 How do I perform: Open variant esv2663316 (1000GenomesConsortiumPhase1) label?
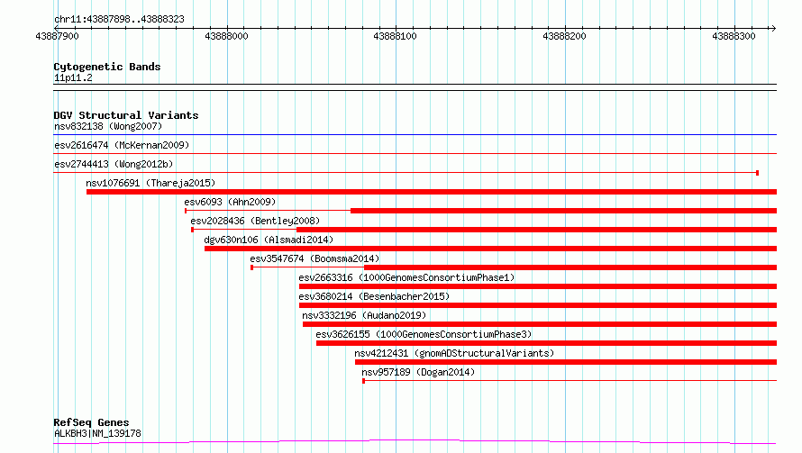tap(406, 277)
